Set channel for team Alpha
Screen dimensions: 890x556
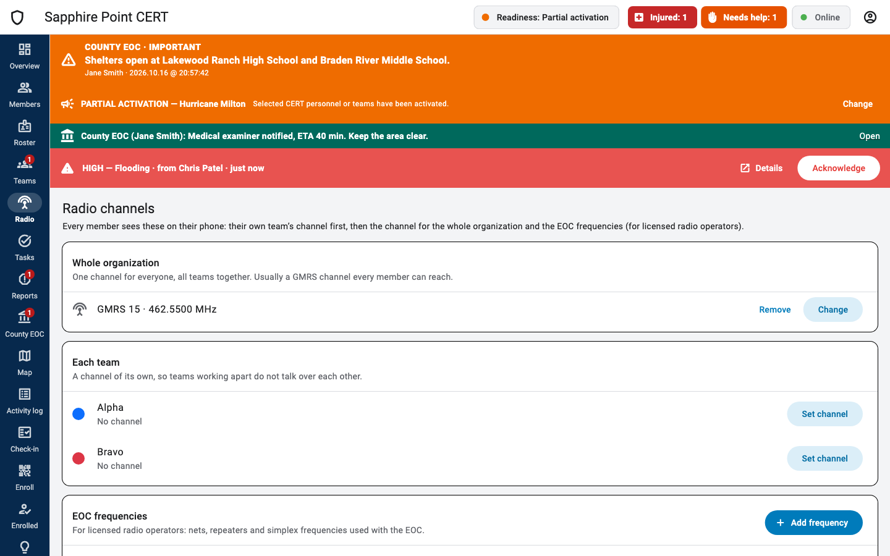pos(824,414)
